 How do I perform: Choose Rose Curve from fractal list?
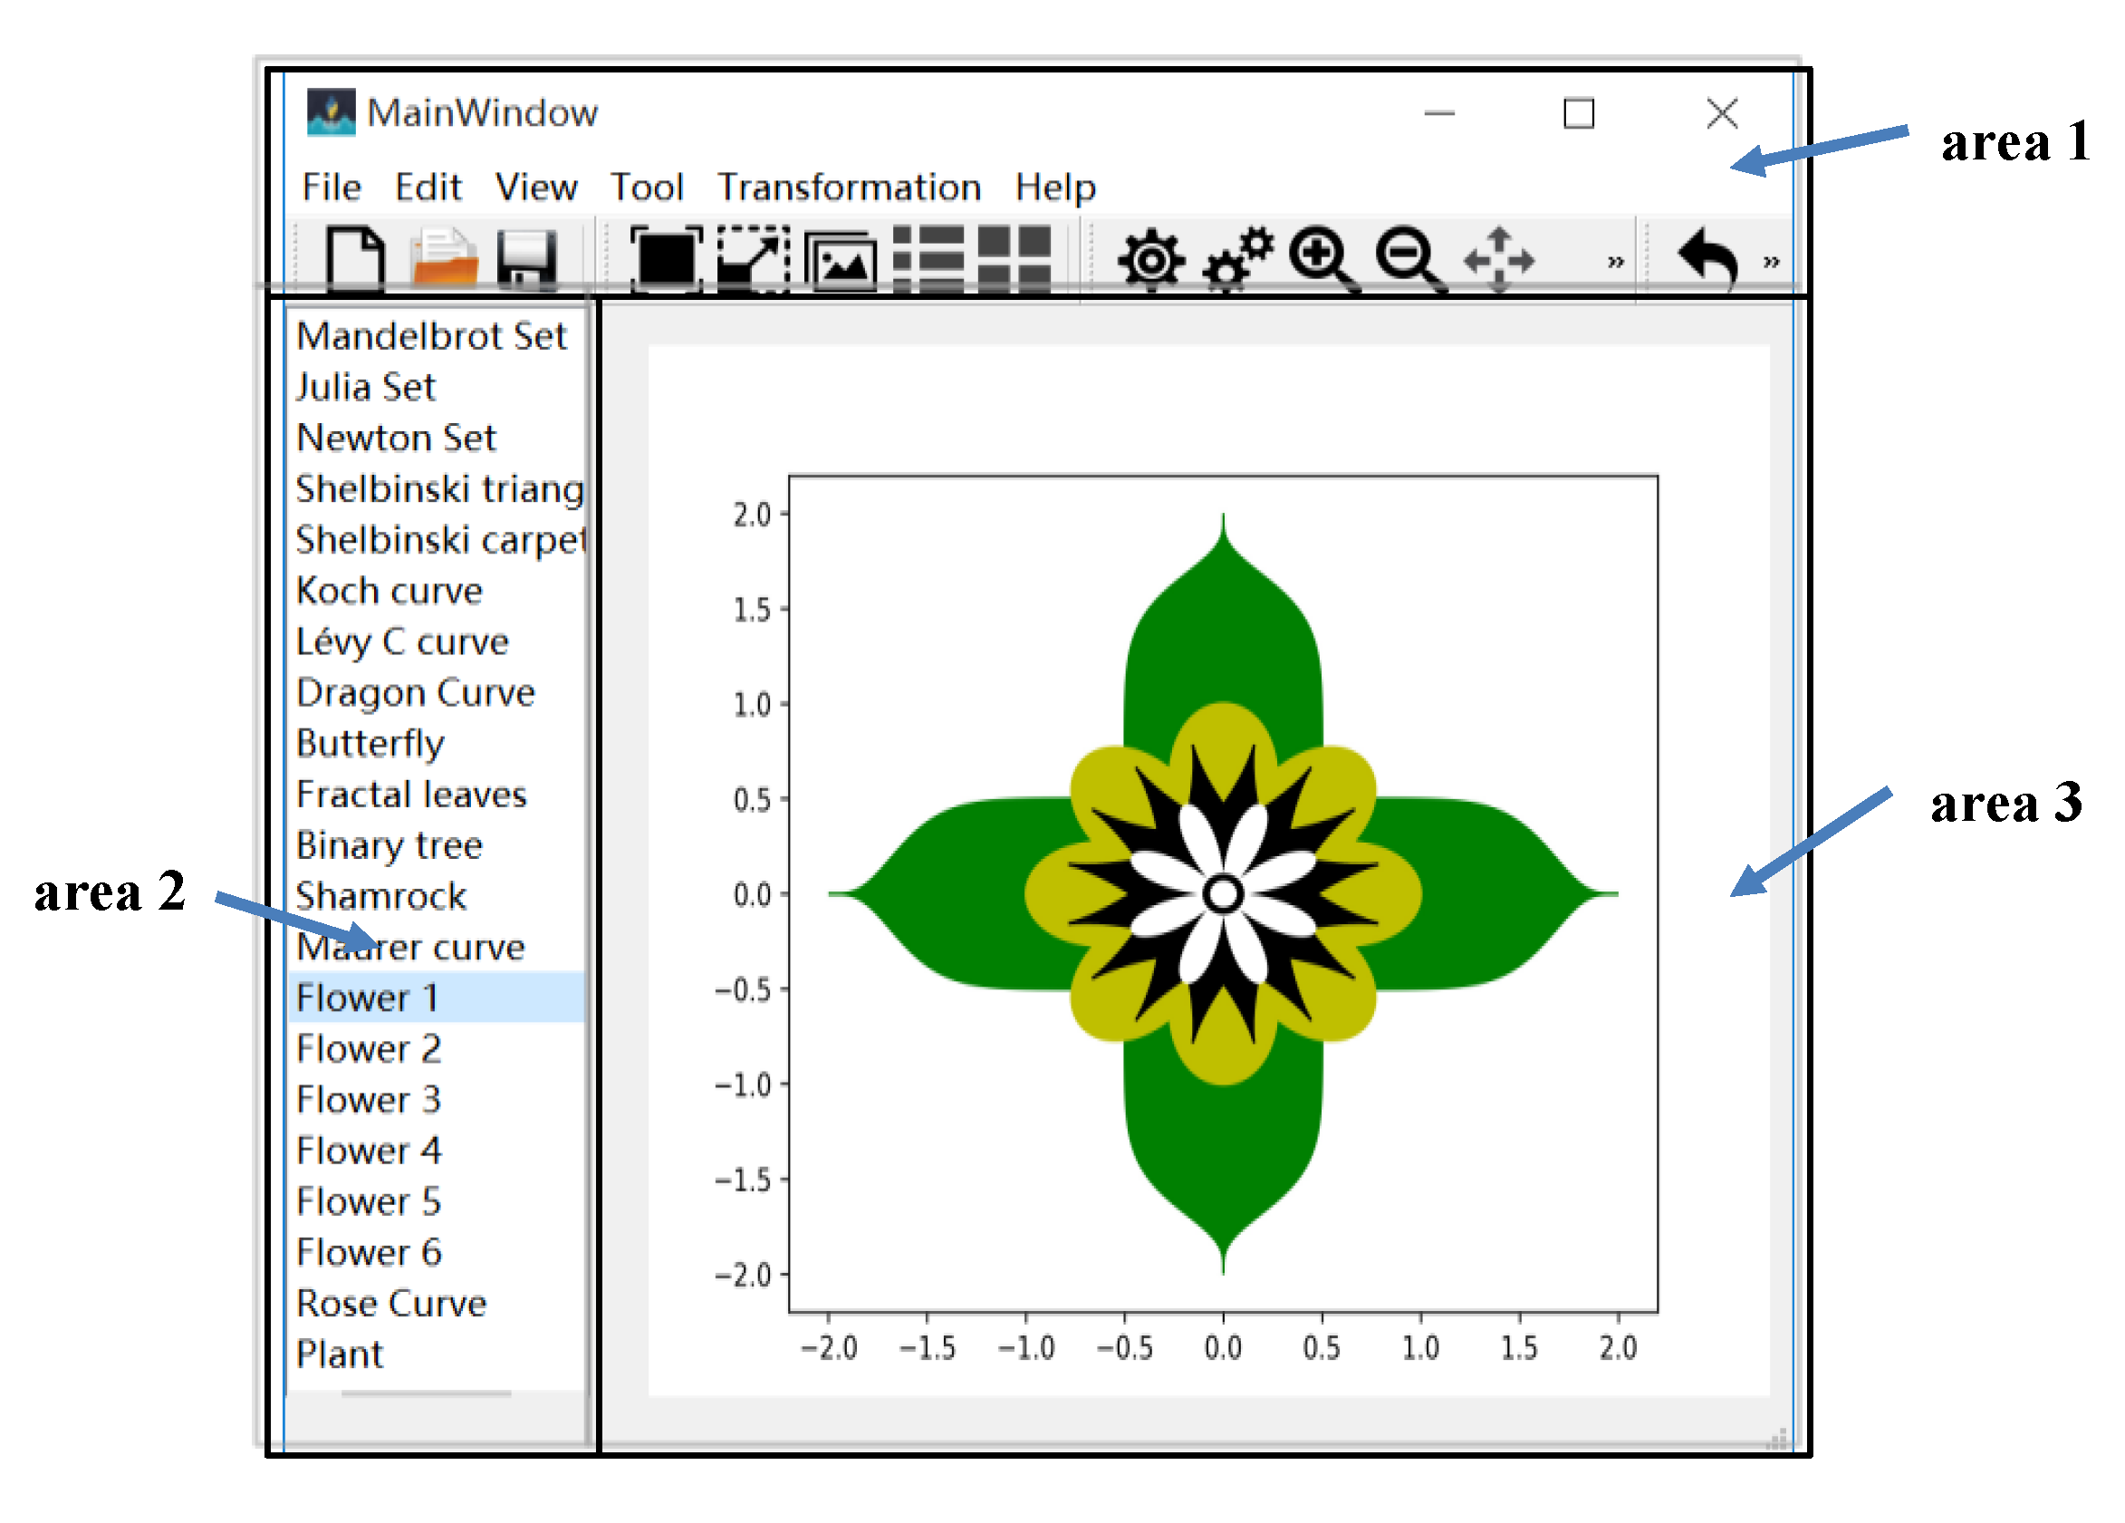(390, 1304)
